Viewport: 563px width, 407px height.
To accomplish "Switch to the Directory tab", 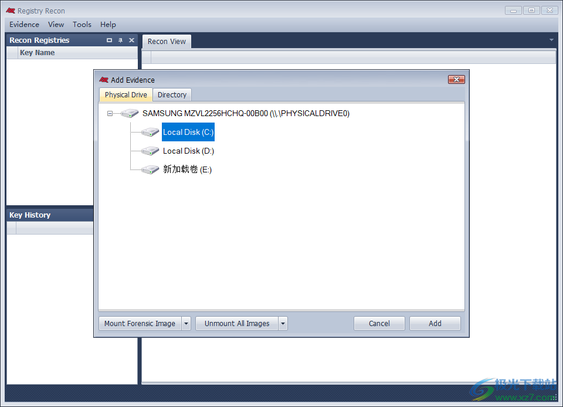I will (172, 95).
